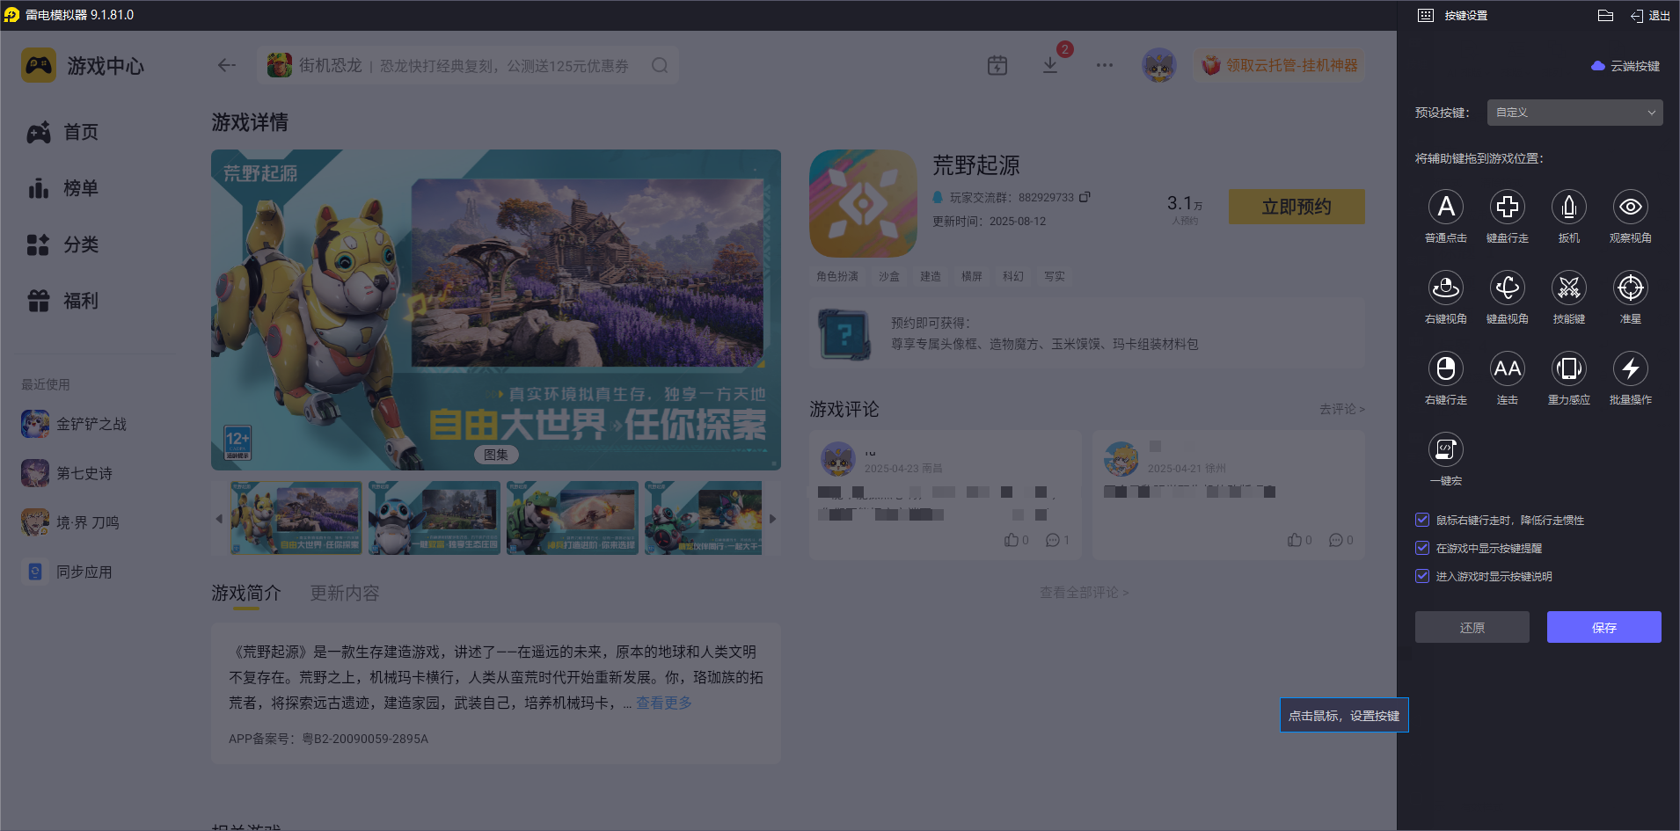
Task: Select the 技能键 crossed swords icon
Action: [1568, 288]
